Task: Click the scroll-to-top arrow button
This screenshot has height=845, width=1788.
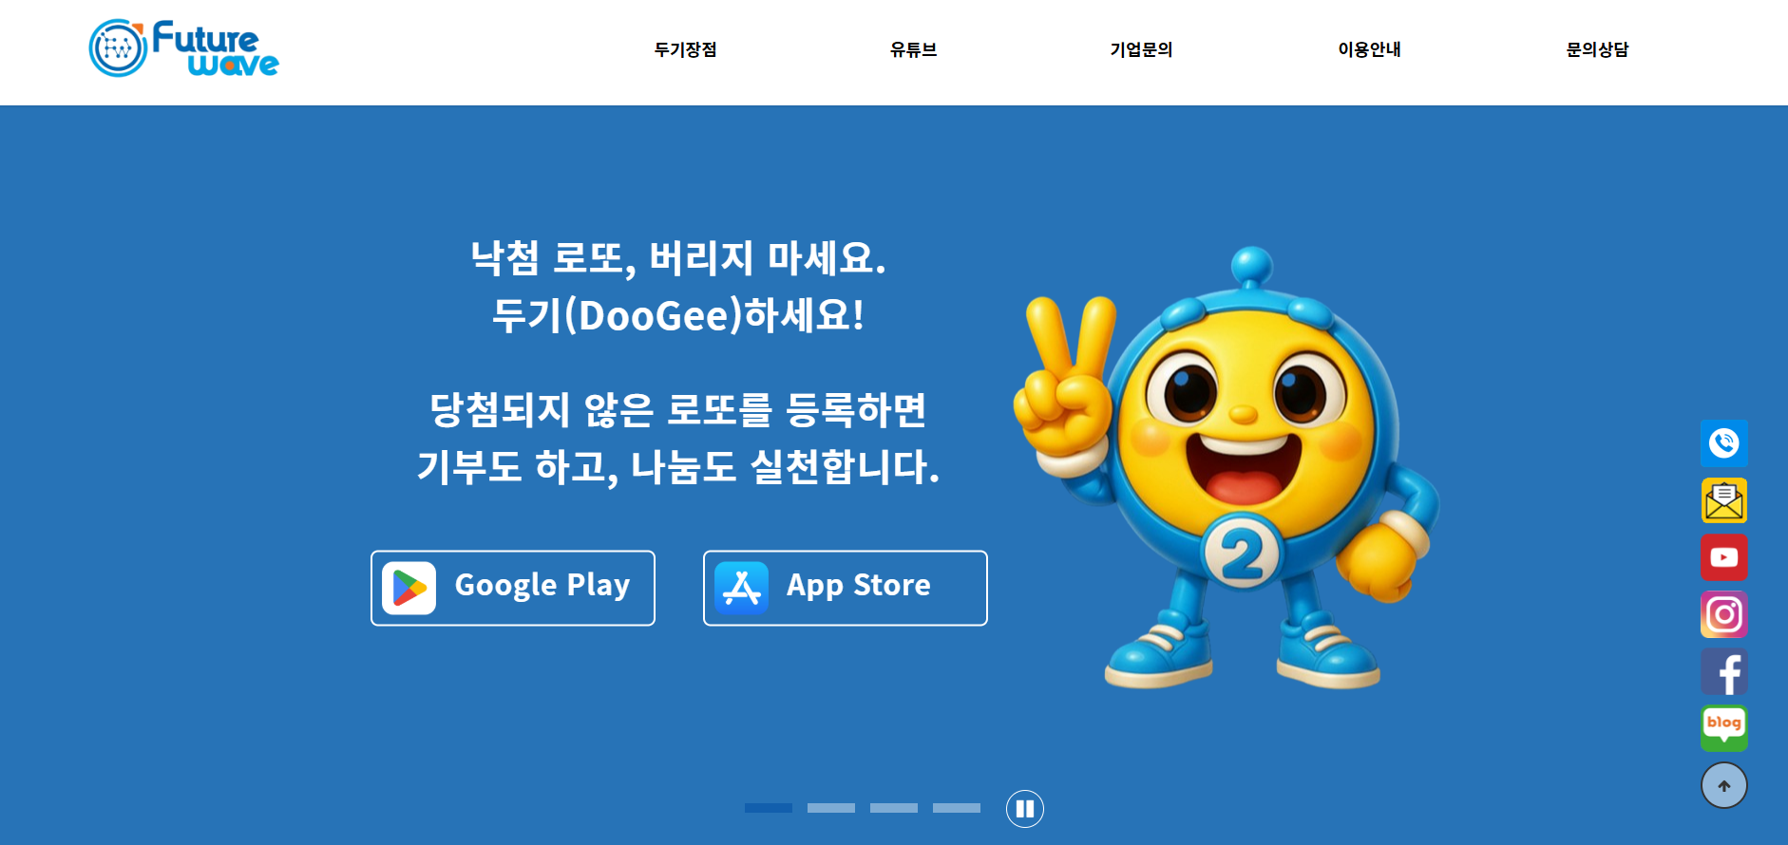Action: click(1723, 785)
